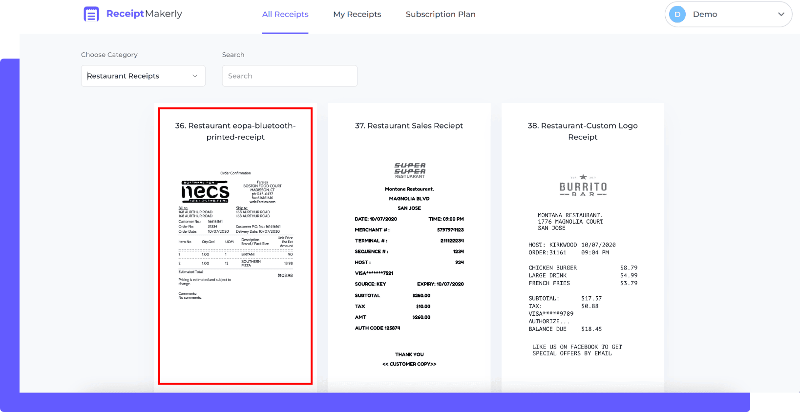Click the 'BALANCE DUE' line on Burrito receipt
The height and width of the screenshot is (412, 800).
tap(565, 329)
